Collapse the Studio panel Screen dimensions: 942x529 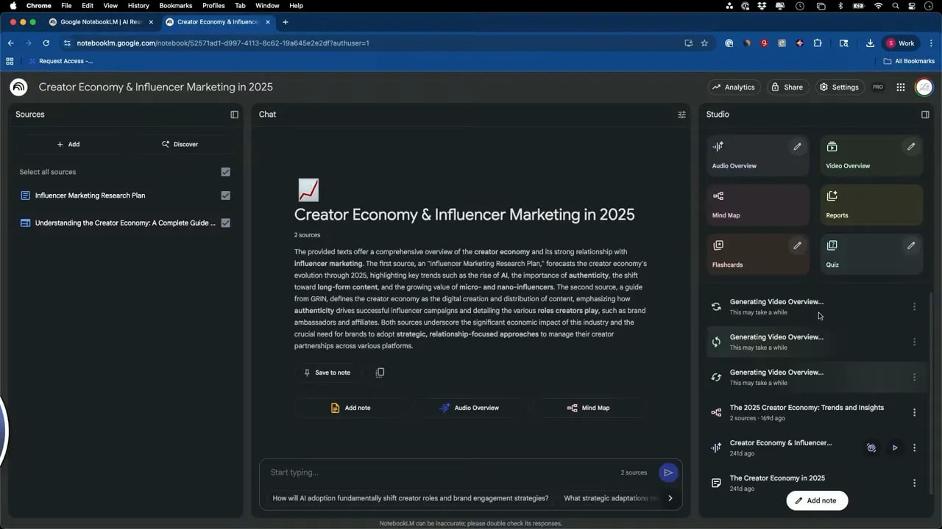click(x=925, y=114)
